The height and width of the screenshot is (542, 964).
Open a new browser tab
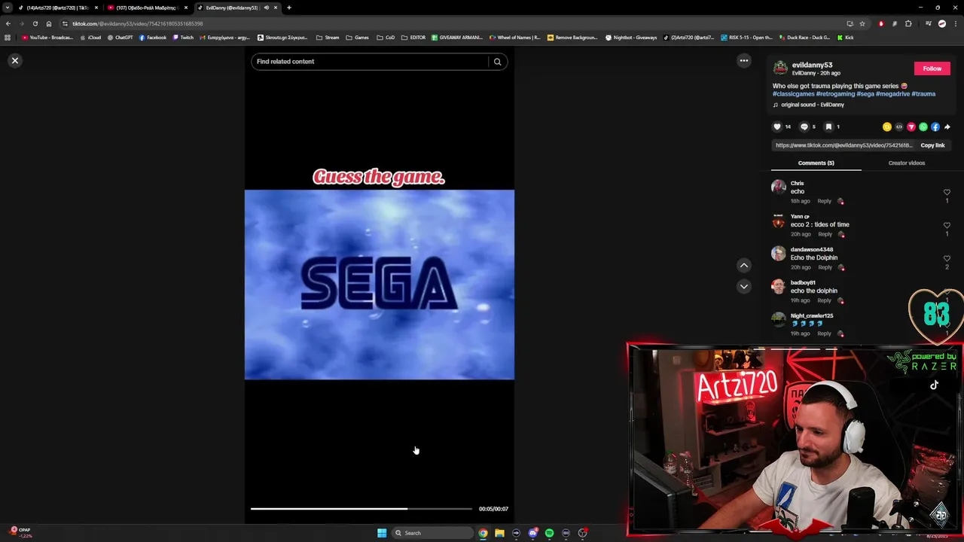click(289, 8)
